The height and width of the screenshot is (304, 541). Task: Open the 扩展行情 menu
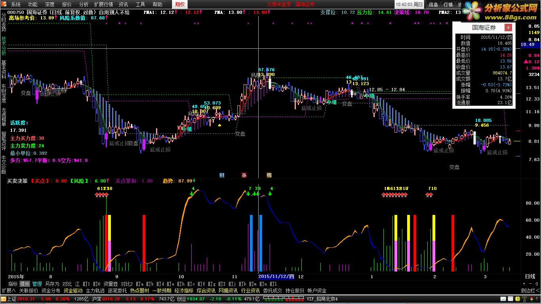(103, 4)
